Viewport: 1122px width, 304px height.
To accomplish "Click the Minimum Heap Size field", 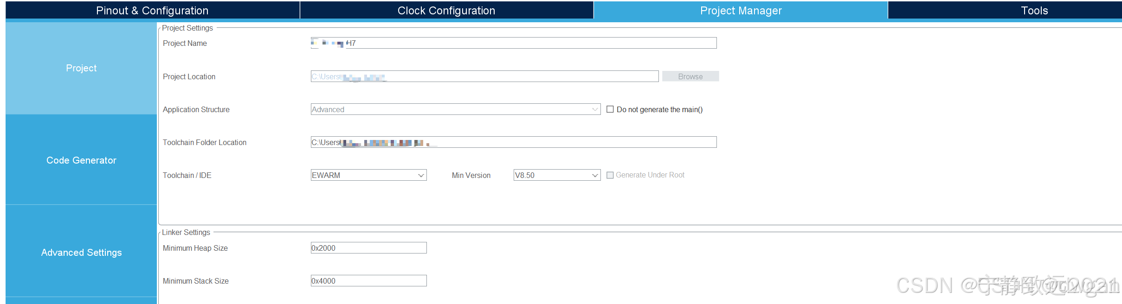I will [368, 248].
